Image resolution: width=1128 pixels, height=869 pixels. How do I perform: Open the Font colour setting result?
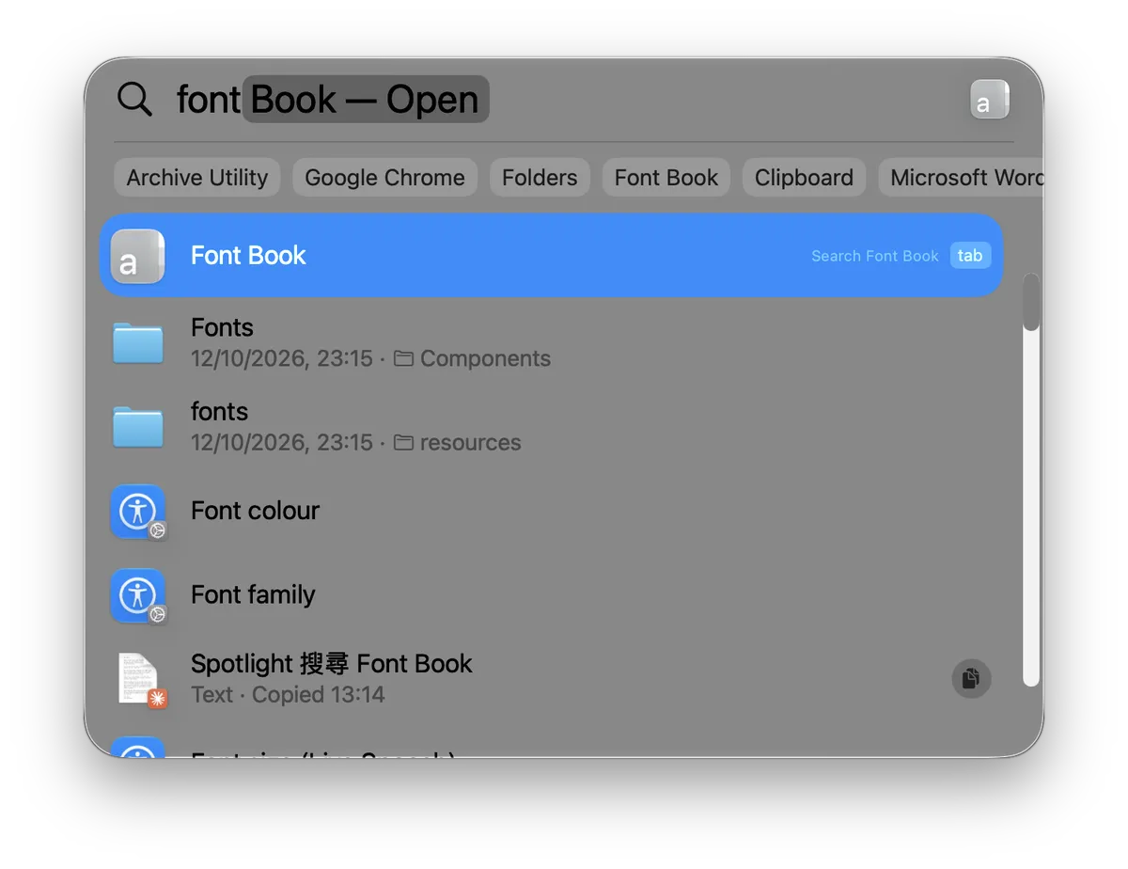pyautogui.click(x=552, y=511)
